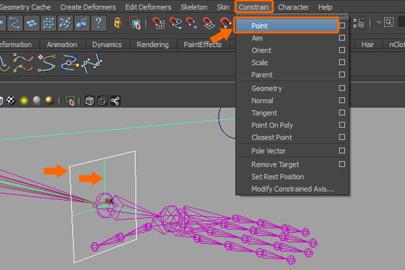This screenshot has width=405, height=270.
Task: Open the option box next to Aim
Action: tap(342, 38)
